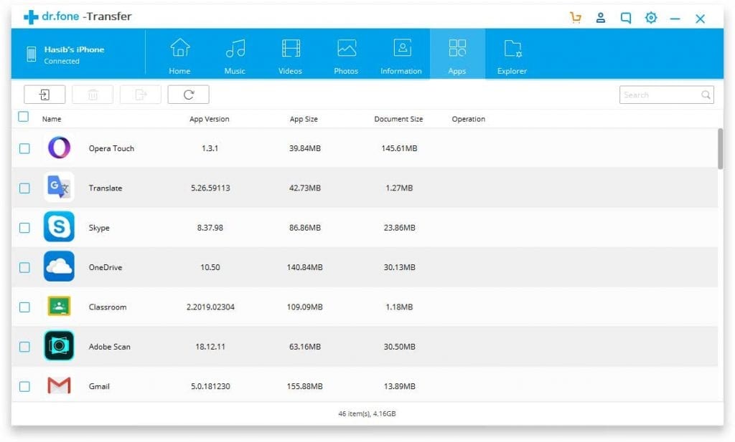Select the Home tab
The image size is (735, 442).
(179, 54)
